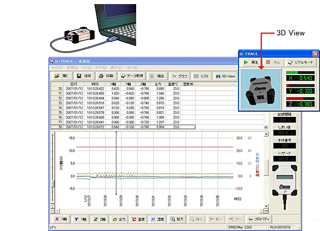Start playback with the 再生 button
The width and height of the screenshot is (320, 231).
[x=251, y=62]
